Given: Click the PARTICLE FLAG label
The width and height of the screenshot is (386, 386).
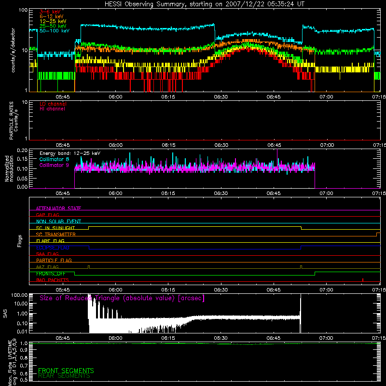Looking at the screenshot, I should click(x=54, y=260).
